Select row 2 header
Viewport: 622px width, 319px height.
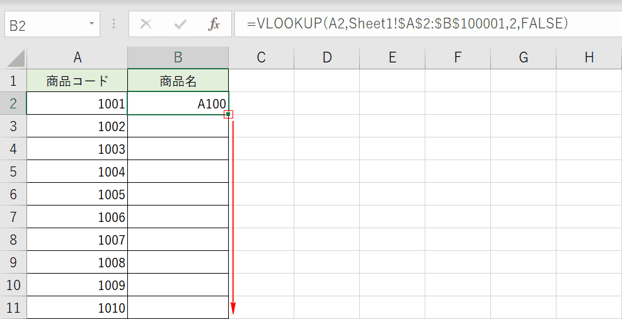click(x=13, y=103)
